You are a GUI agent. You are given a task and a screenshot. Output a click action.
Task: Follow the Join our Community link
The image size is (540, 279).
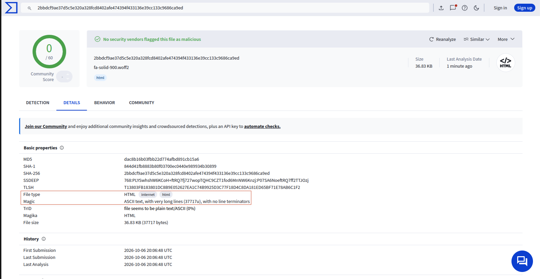(x=46, y=126)
